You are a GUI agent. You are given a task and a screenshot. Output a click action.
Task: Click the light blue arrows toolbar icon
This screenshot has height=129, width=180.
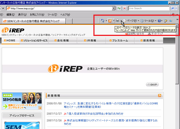[x=171, y=21]
